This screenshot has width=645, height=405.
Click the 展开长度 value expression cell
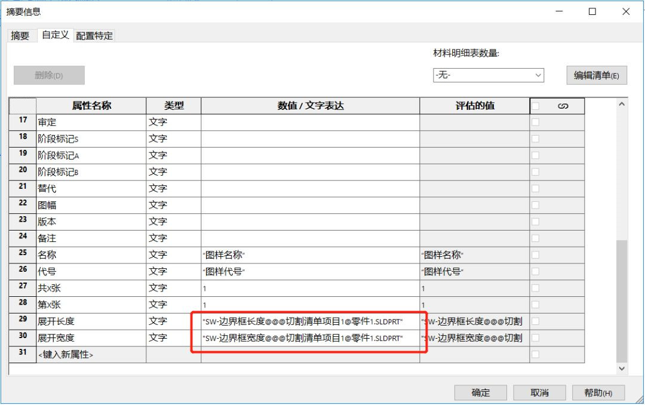(310, 321)
